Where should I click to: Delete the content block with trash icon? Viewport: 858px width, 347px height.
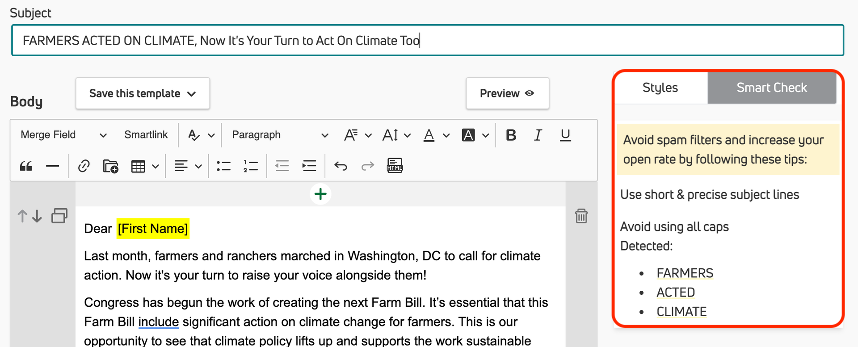pyautogui.click(x=581, y=216)
